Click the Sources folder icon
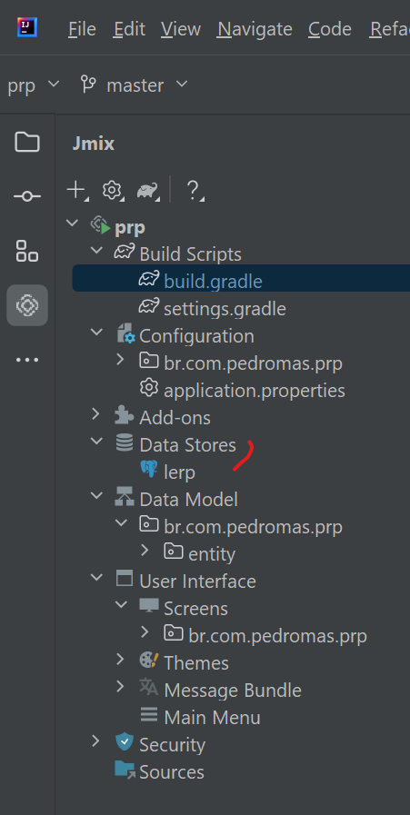This screenshot has height=815, width=410. point(125,770)
